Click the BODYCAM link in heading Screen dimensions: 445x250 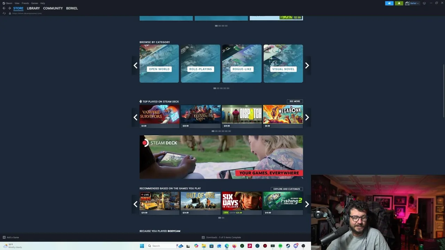[174, 231]
